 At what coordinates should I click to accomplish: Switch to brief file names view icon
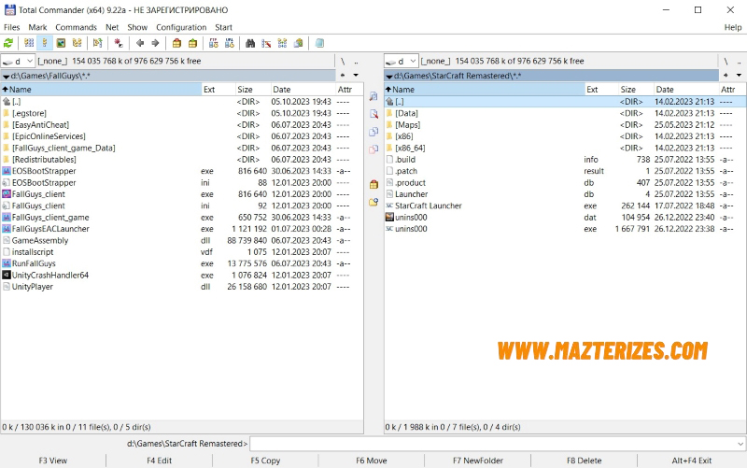pyautogui.click(x=29, y=43)
